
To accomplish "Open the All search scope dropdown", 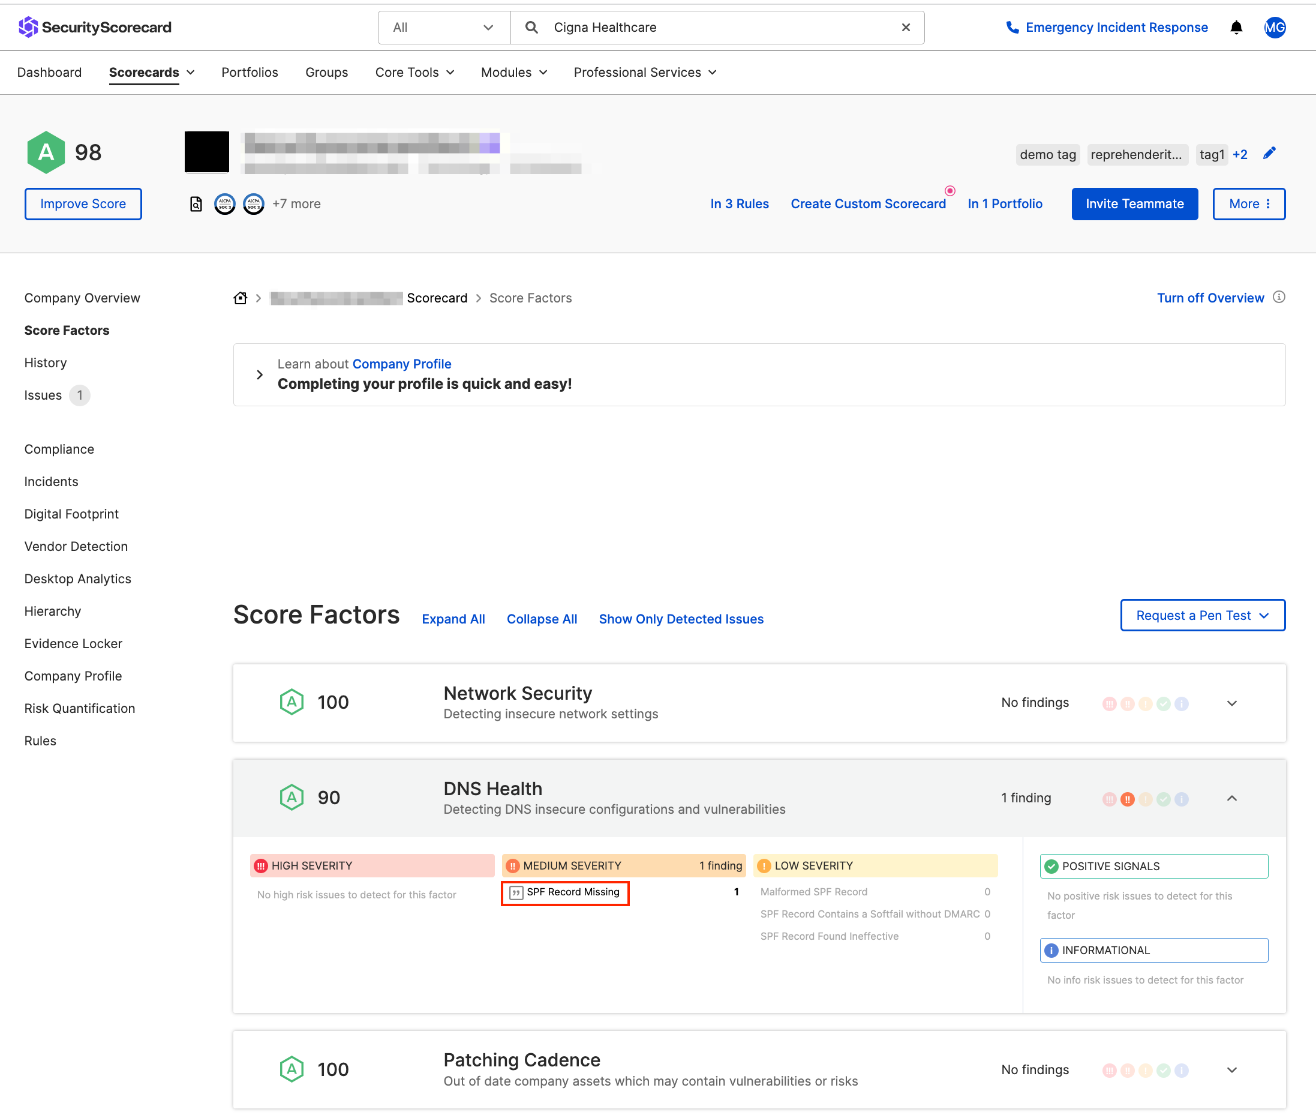I will pyautogui.click(x=443, y=27).
